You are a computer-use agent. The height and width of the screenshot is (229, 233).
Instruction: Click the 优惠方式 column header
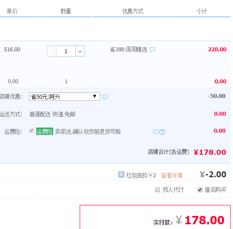tap(133, 11)
